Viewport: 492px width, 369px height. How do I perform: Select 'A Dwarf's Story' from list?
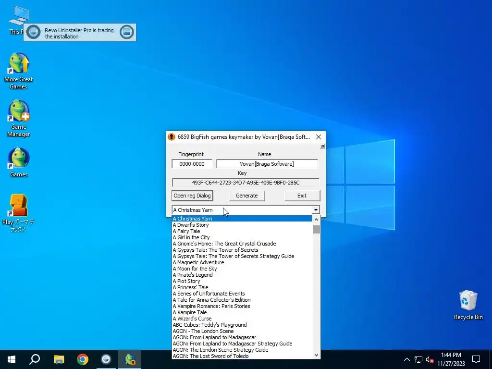click(242, 225)
